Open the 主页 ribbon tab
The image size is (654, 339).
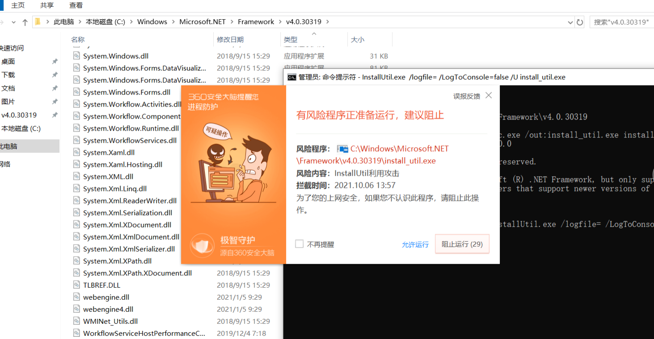pos(18,5)
